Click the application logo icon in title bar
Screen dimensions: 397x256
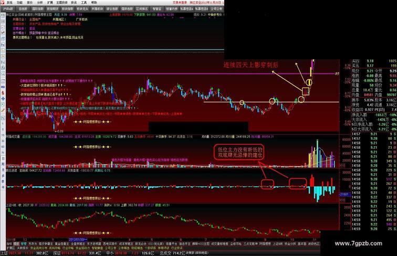tap(3, 3)
